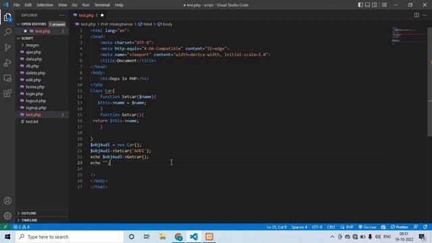
Task: Show errors and warnings in status bar
Action: pyautogui.click(x=22, y=227)
